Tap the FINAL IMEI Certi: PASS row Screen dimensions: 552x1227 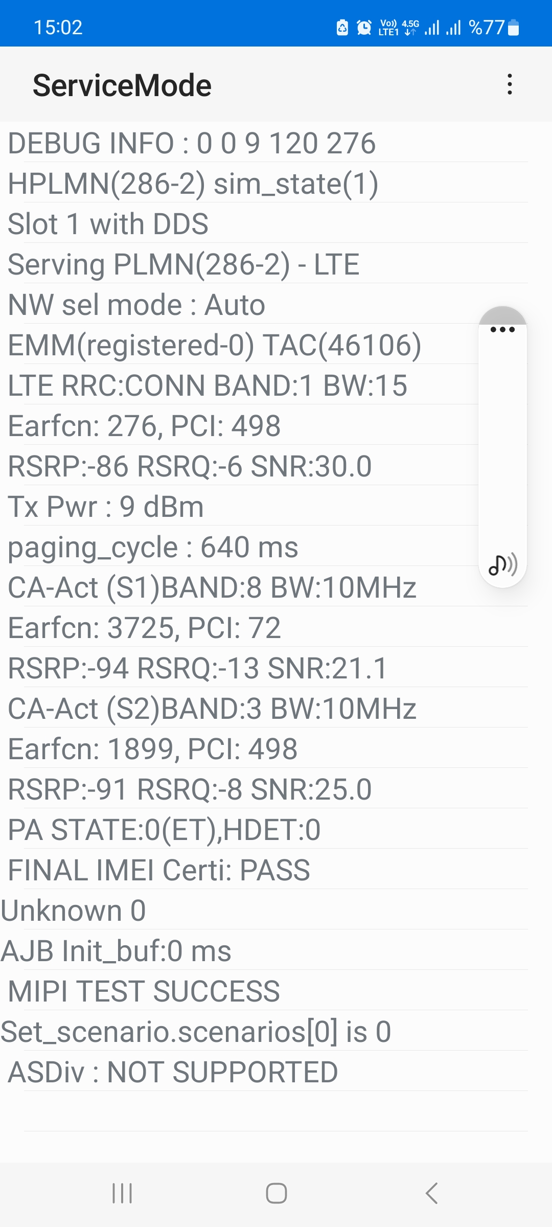click(264, 870)
